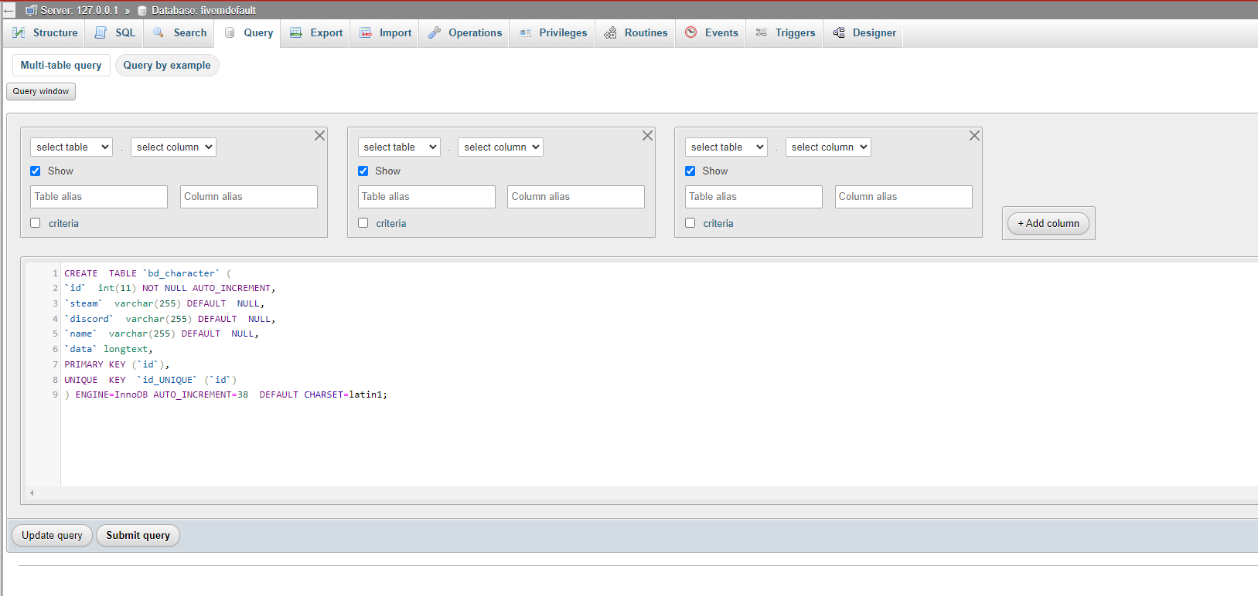The width and height of the screenshot is (1258, 596).
Task: Click the + Add column button
Action: [1048, 223]
